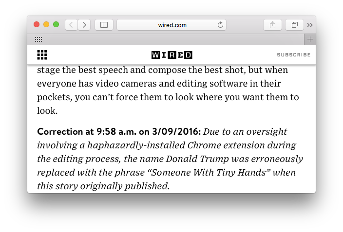This screenshot has height=232, width=343.
Task: Open the SUBSCRIBE link
Action: (294, 55)
